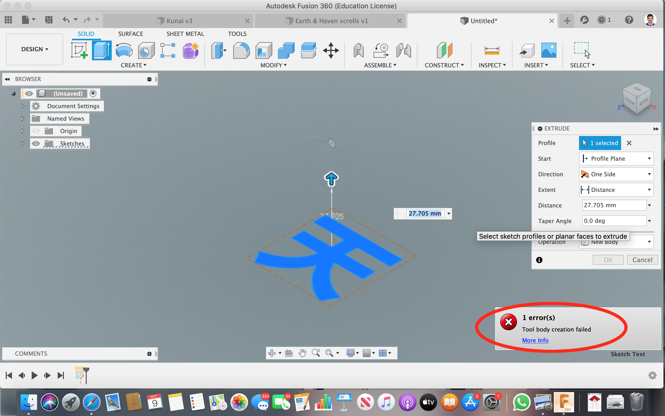Toggle visibility of the Sketches folder
The width and height of the screenshot is (665, 416).
[x=37, y=143]
